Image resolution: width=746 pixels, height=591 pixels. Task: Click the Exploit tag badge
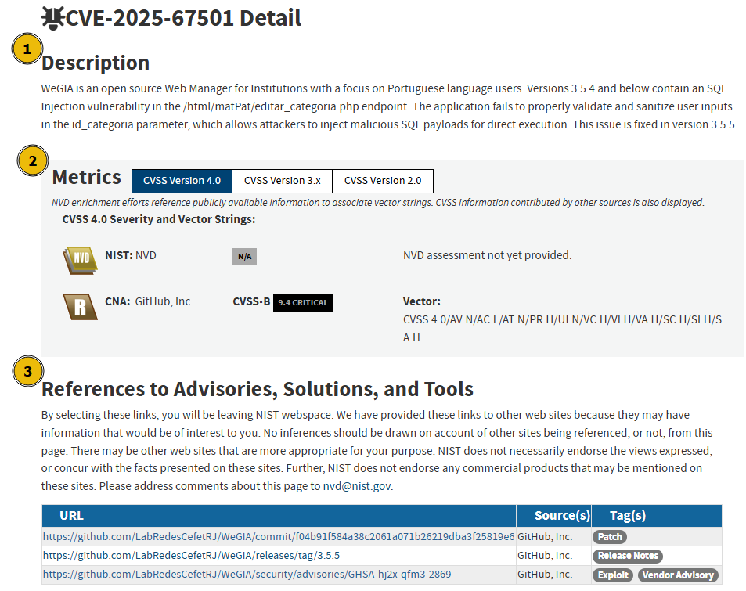[x=613, y=574]
